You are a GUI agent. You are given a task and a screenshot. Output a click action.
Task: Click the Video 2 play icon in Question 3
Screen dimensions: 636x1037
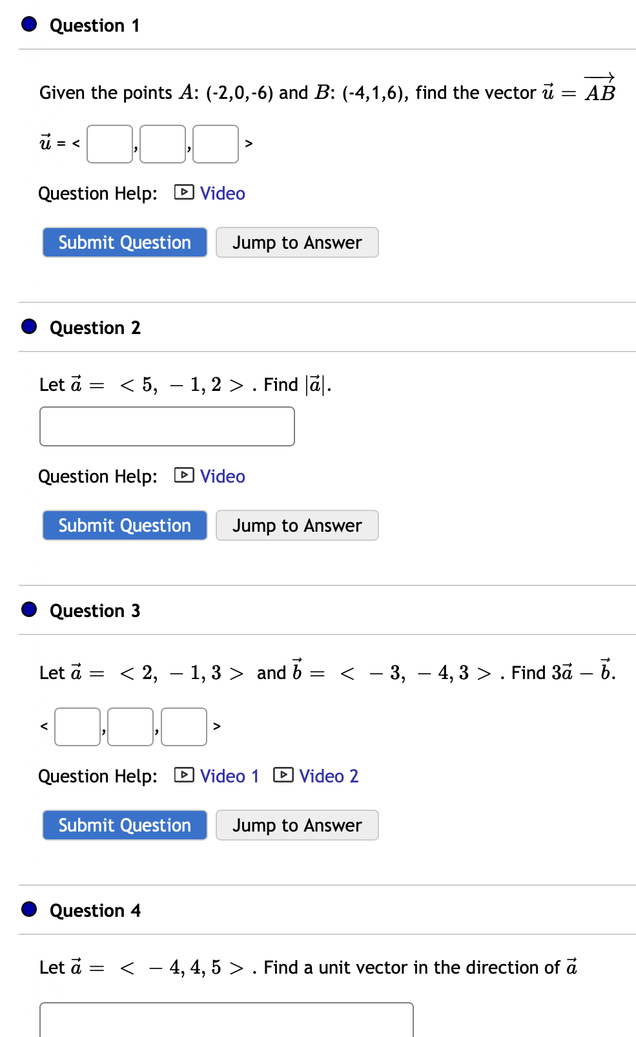283,775
